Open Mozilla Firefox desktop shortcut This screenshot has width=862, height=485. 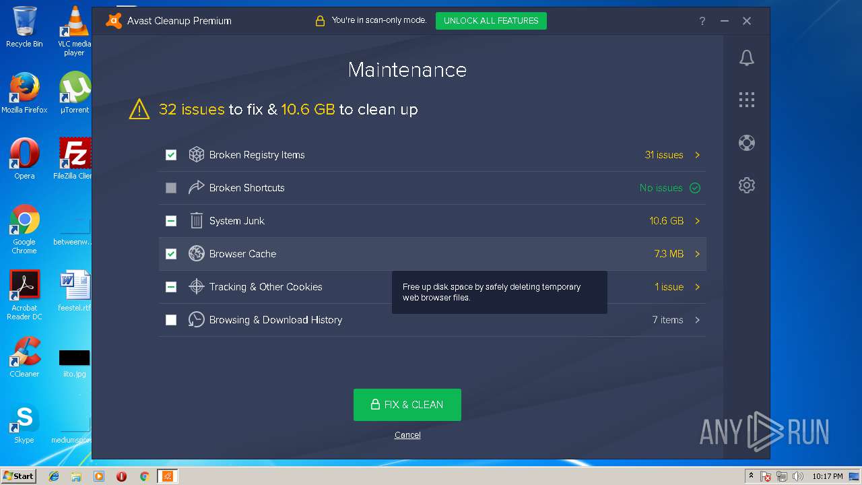[x=24, y=93]
